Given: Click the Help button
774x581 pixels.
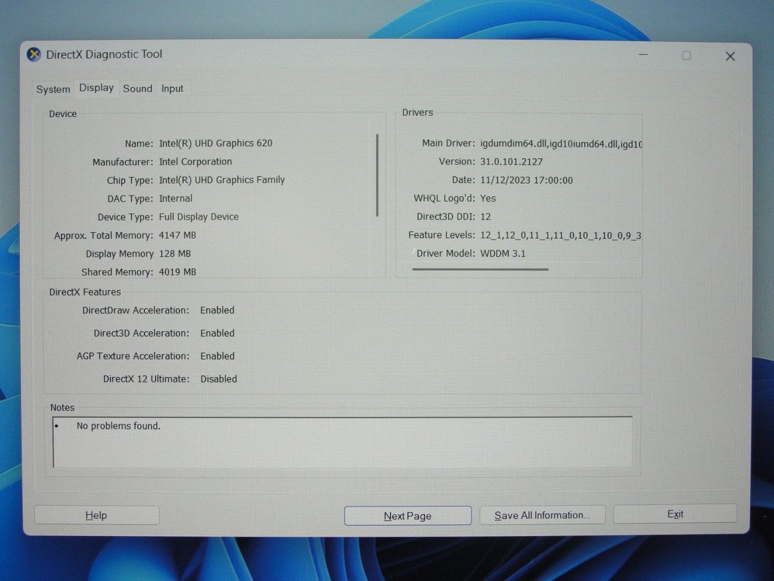Looking at the screenshot, I should [96, 515].
